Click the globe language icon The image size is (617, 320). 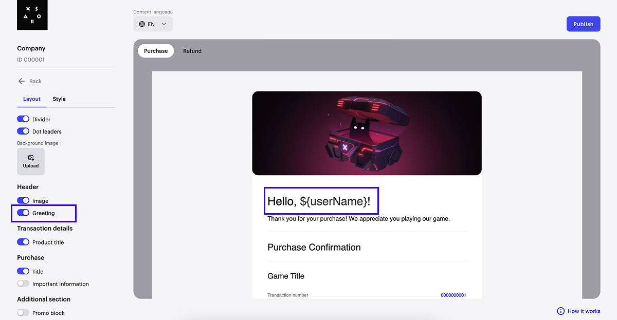click(x=142, y=24)
